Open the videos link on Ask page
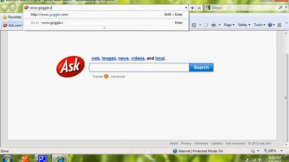The width and height of the screenshot is (289, 162). [138, 58]
